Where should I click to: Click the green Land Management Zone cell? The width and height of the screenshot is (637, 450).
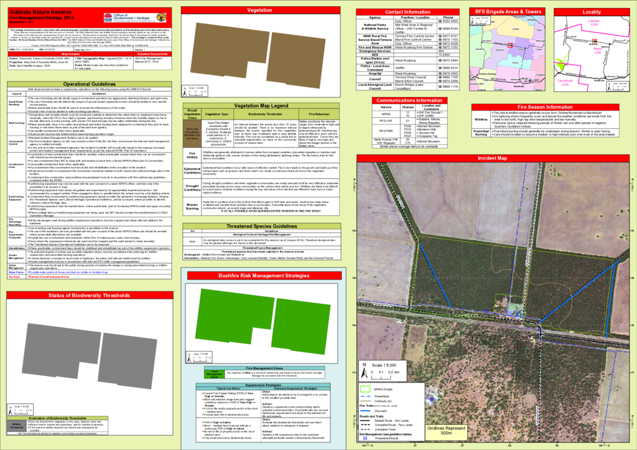(x=215, y=374)
